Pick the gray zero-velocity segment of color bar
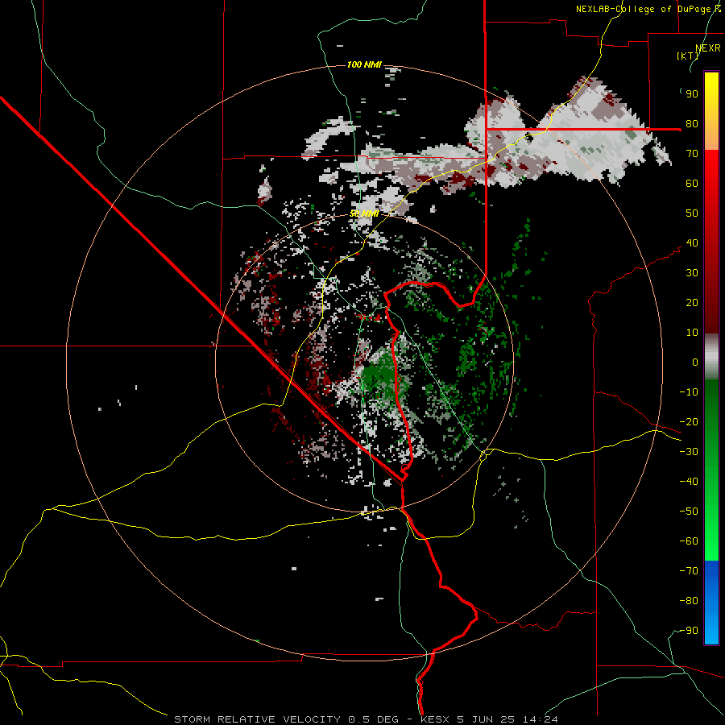Screen dimensions: 725x725 click(x=711, y=356)
